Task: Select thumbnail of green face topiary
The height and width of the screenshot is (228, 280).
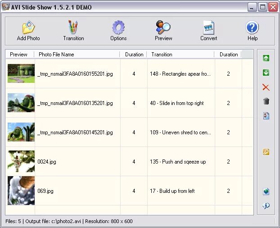Action: coord(21,73)
